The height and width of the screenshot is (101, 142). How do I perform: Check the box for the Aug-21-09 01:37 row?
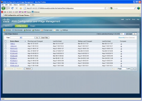(6, 48)
